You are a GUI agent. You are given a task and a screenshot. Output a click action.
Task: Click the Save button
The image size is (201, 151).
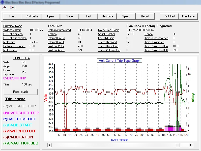(x=69, y=16)
